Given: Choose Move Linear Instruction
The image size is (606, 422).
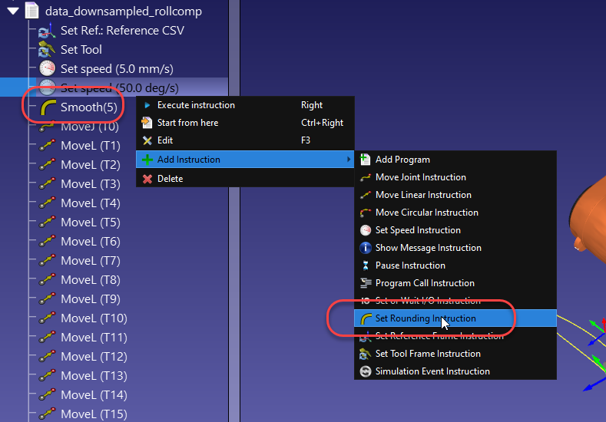Looking at the screenshot, I should pyautogui.click(x=455, y=195).
